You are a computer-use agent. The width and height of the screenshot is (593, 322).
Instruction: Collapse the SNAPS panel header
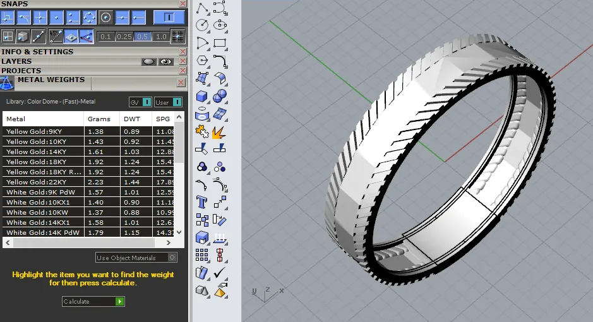point(15,4)
